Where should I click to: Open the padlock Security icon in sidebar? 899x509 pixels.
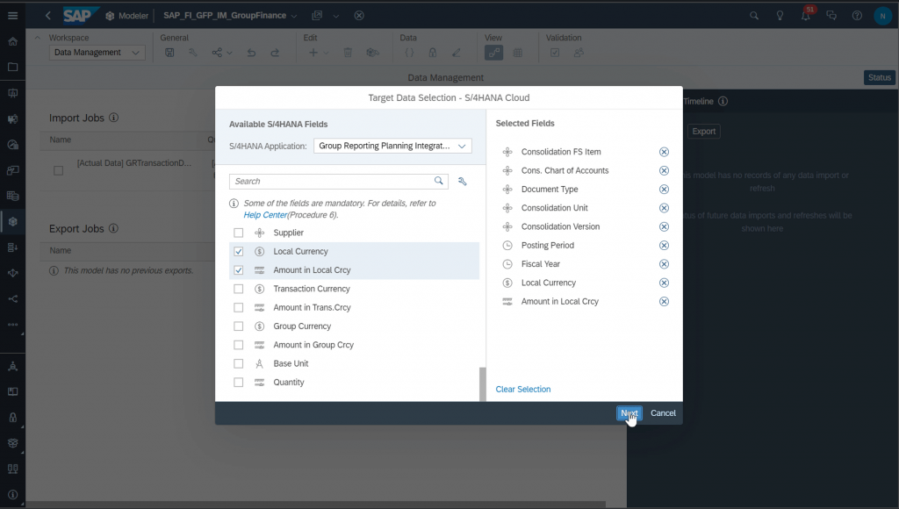point(12,417)
